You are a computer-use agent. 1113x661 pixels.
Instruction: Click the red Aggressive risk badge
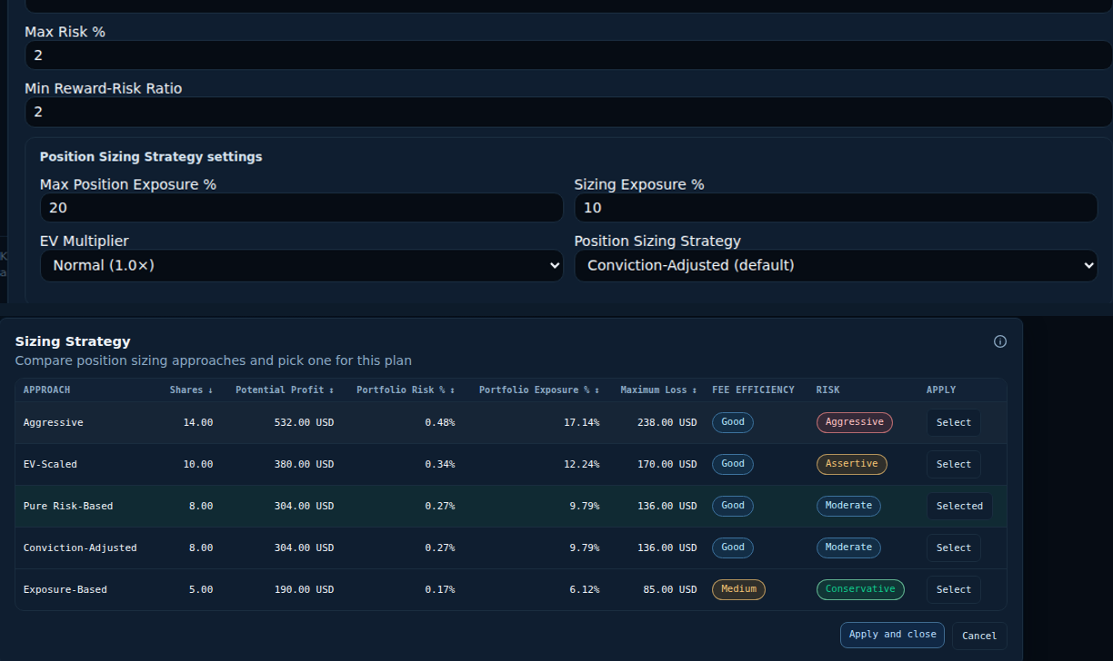[x=855, y=422]
